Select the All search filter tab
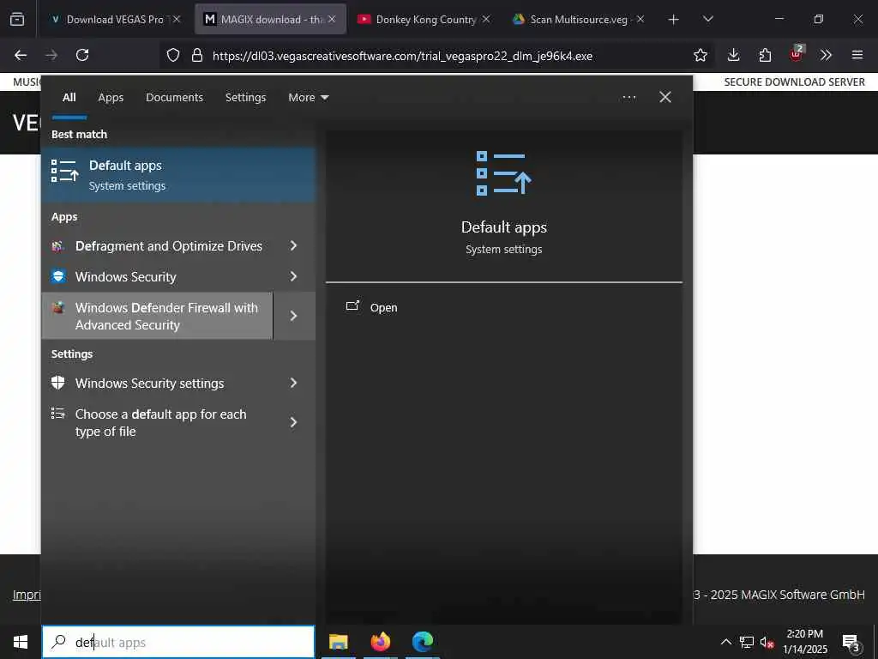Screen dimensions: 878x659 tap(69, 98)
